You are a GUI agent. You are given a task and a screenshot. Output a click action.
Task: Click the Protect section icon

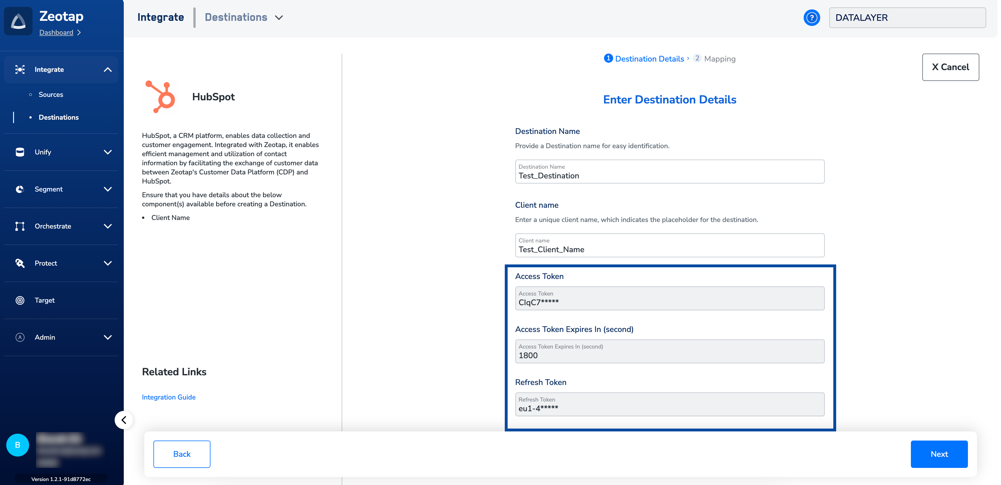coord(20,263)
